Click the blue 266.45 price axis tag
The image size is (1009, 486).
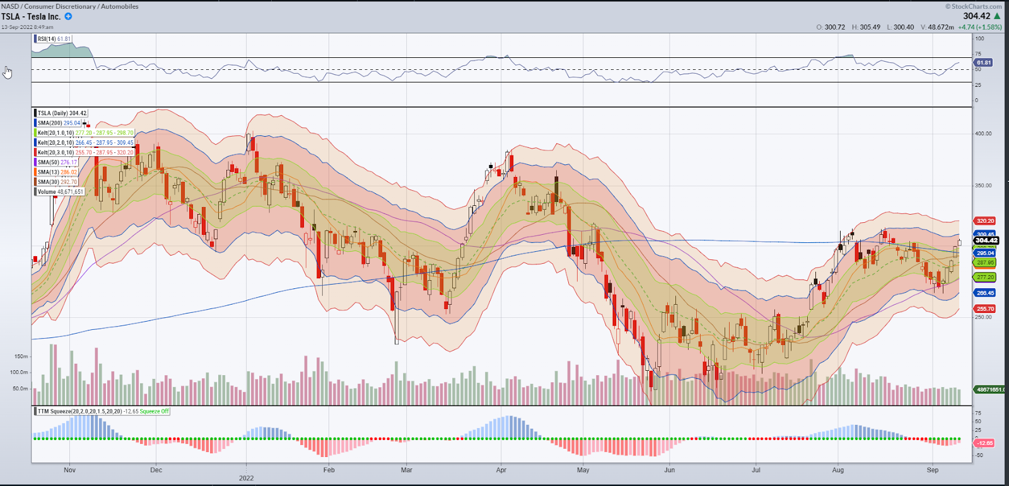tap(985, 293)
